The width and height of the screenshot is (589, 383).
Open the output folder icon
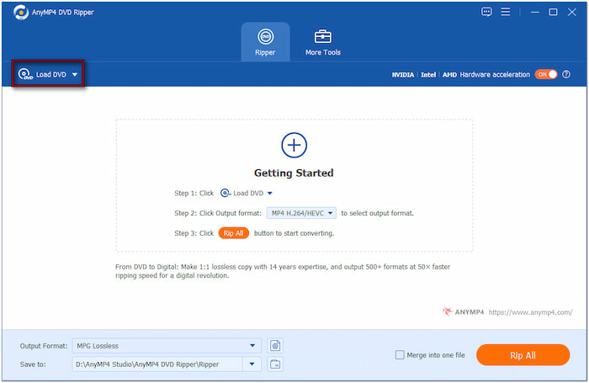[x=275, y=364]
